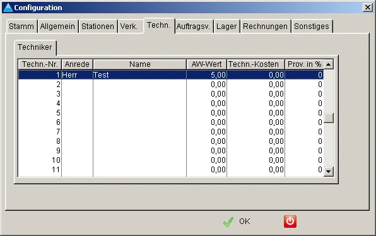376x236 pixels.
Task: Click the vertical scrollbar thumb
Action: pos(329,118)
